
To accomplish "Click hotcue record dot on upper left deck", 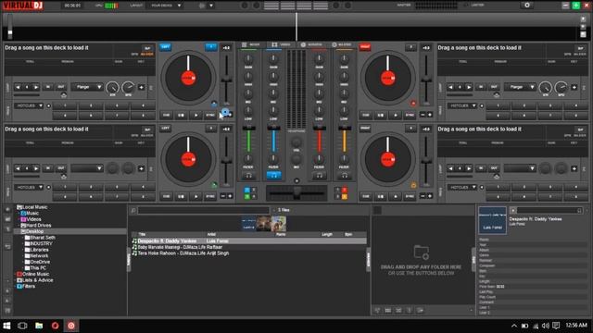I will (x=48, y=106).
